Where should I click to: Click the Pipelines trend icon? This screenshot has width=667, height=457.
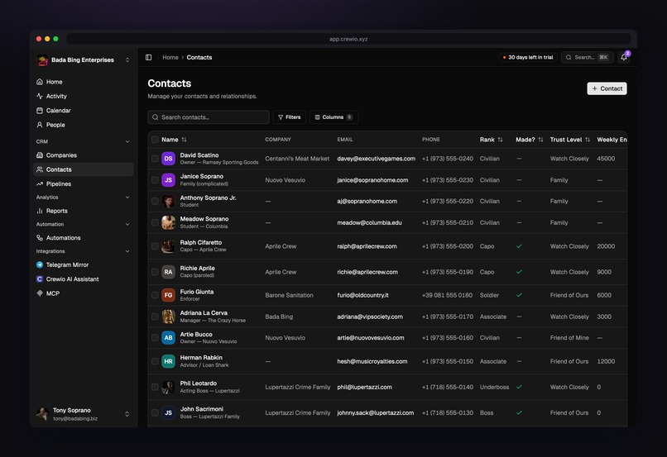click(x=40, y=184)
